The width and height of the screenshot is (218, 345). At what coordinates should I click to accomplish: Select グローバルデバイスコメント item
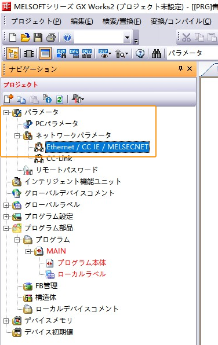click(x=69, y=193)
